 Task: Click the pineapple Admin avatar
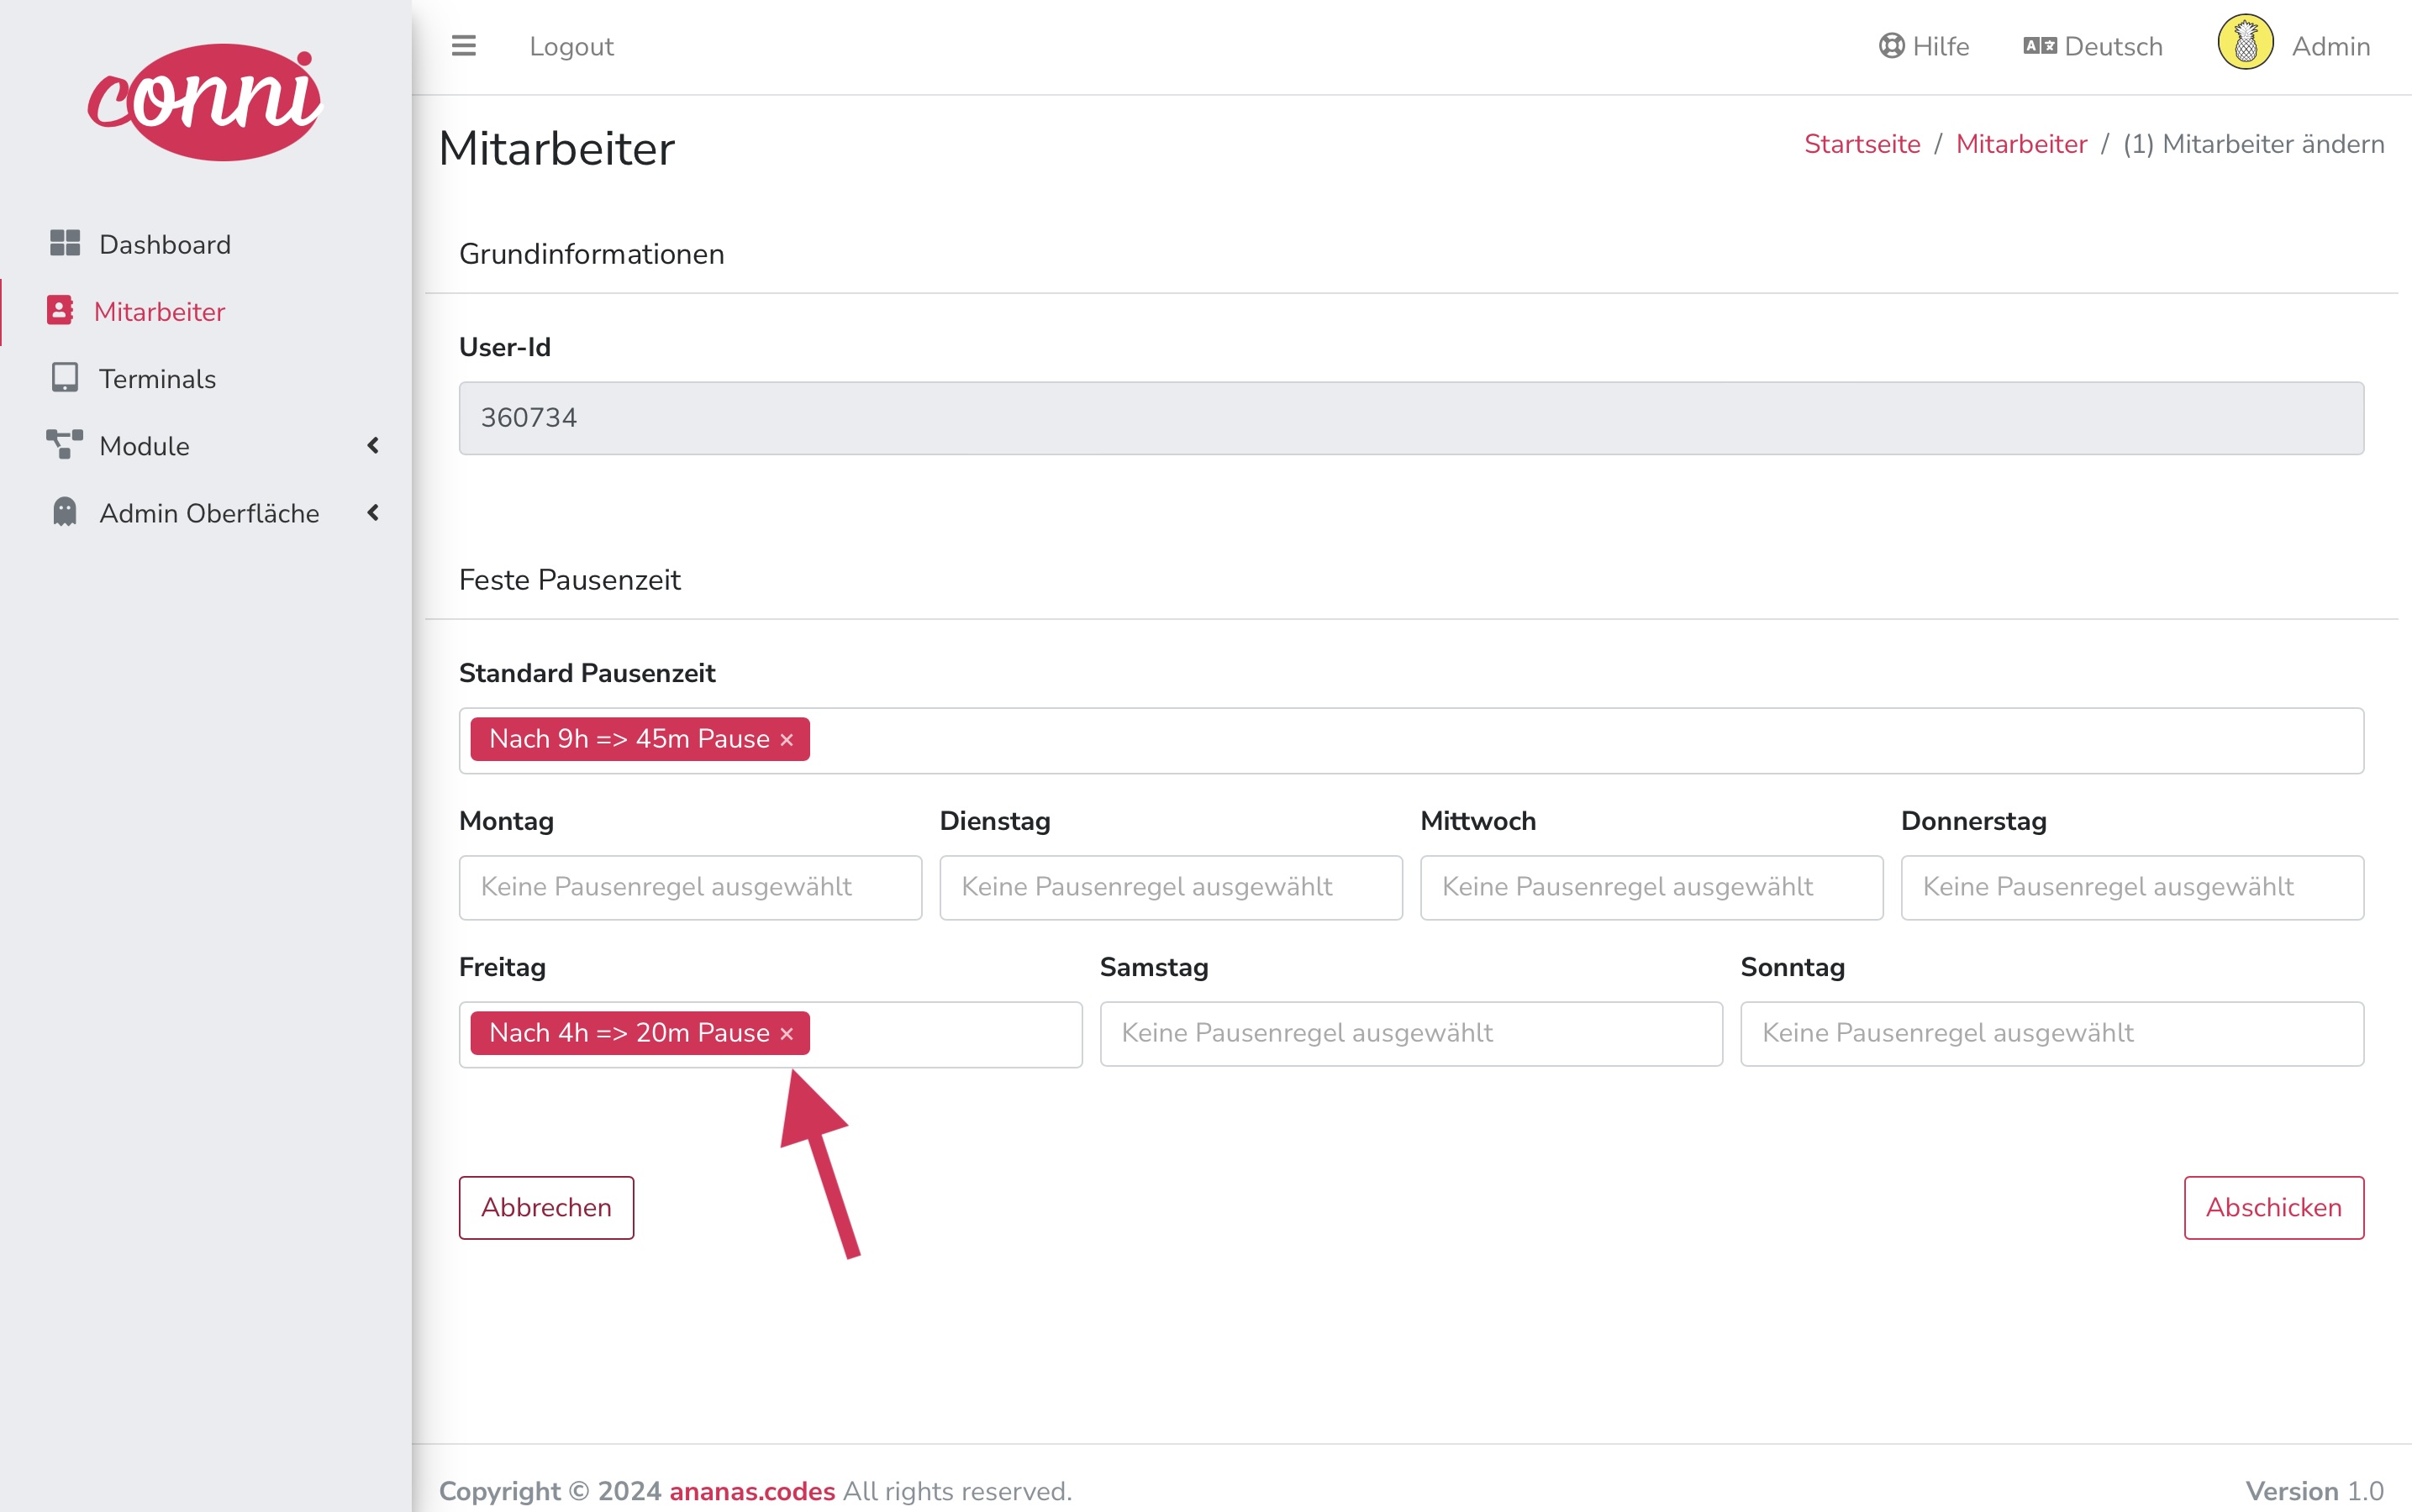[x=2245, y=43]
